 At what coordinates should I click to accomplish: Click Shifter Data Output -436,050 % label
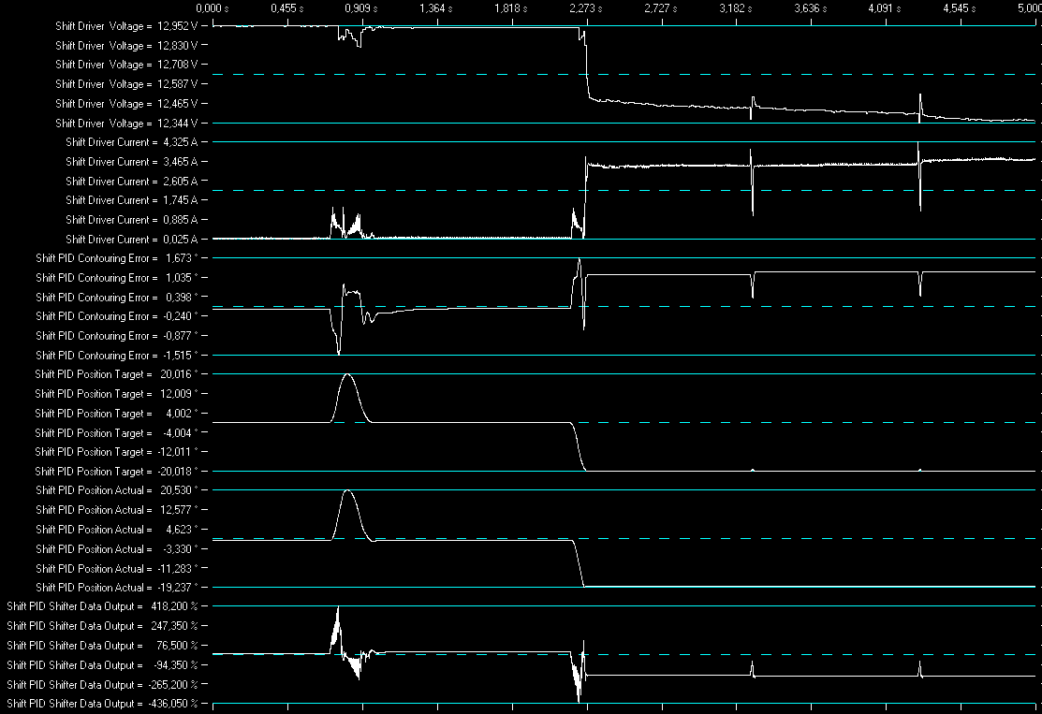[x=102, y=704]
